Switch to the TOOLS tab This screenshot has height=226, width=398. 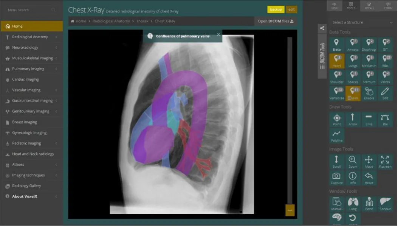click(351, 6)
